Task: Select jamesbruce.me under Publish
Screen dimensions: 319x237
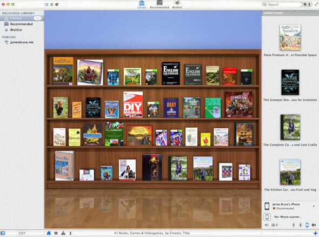Action: pyautogui.click(x=22, y=42)
